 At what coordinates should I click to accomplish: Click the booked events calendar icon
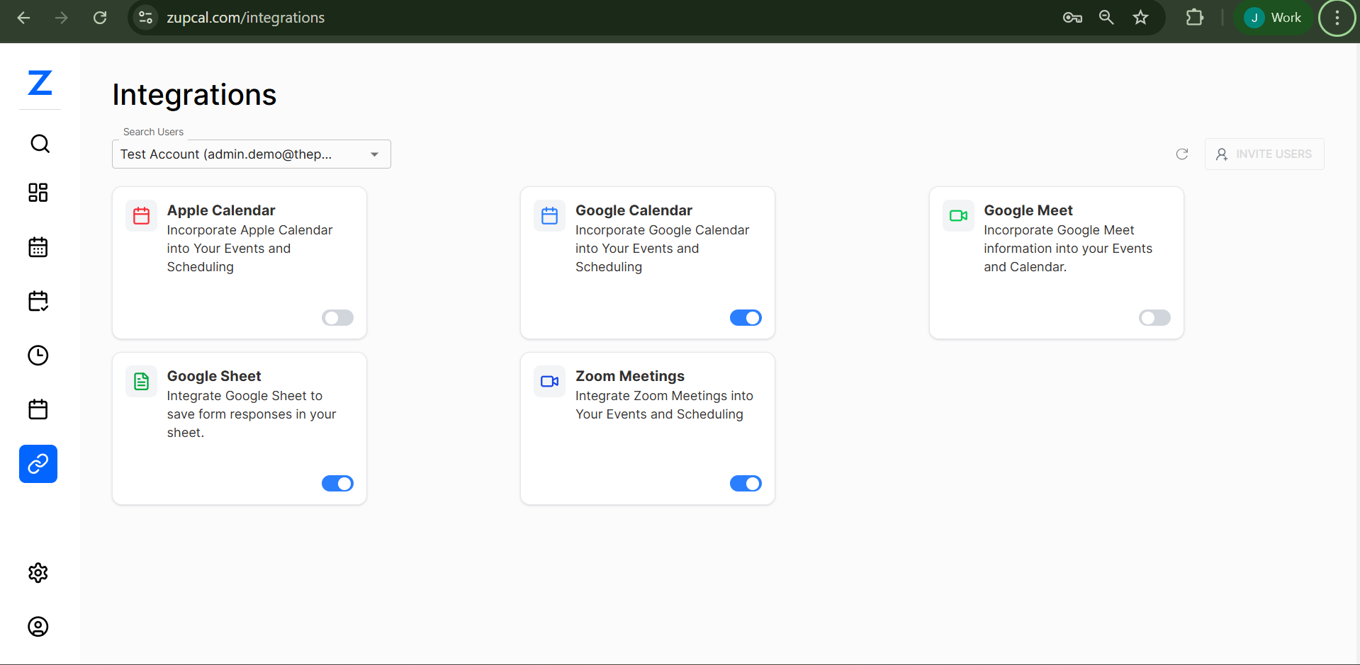[x=38, y=301]
